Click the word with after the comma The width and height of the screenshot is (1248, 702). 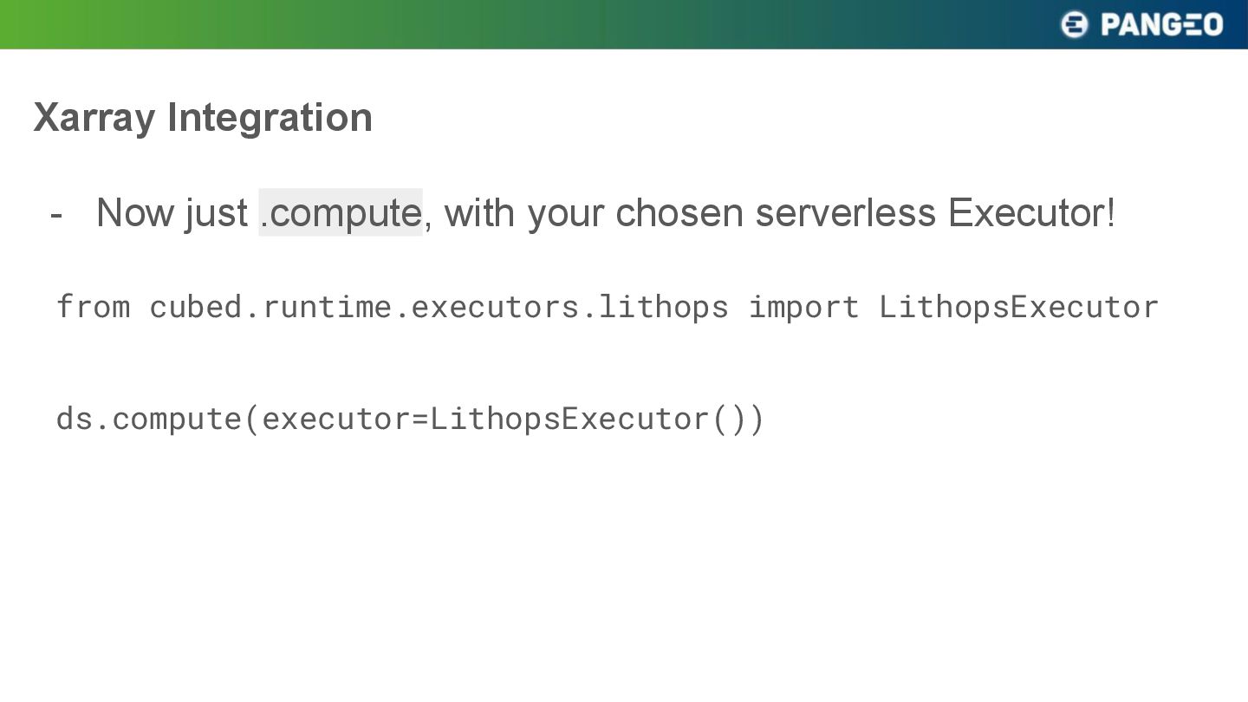point(479,212)
